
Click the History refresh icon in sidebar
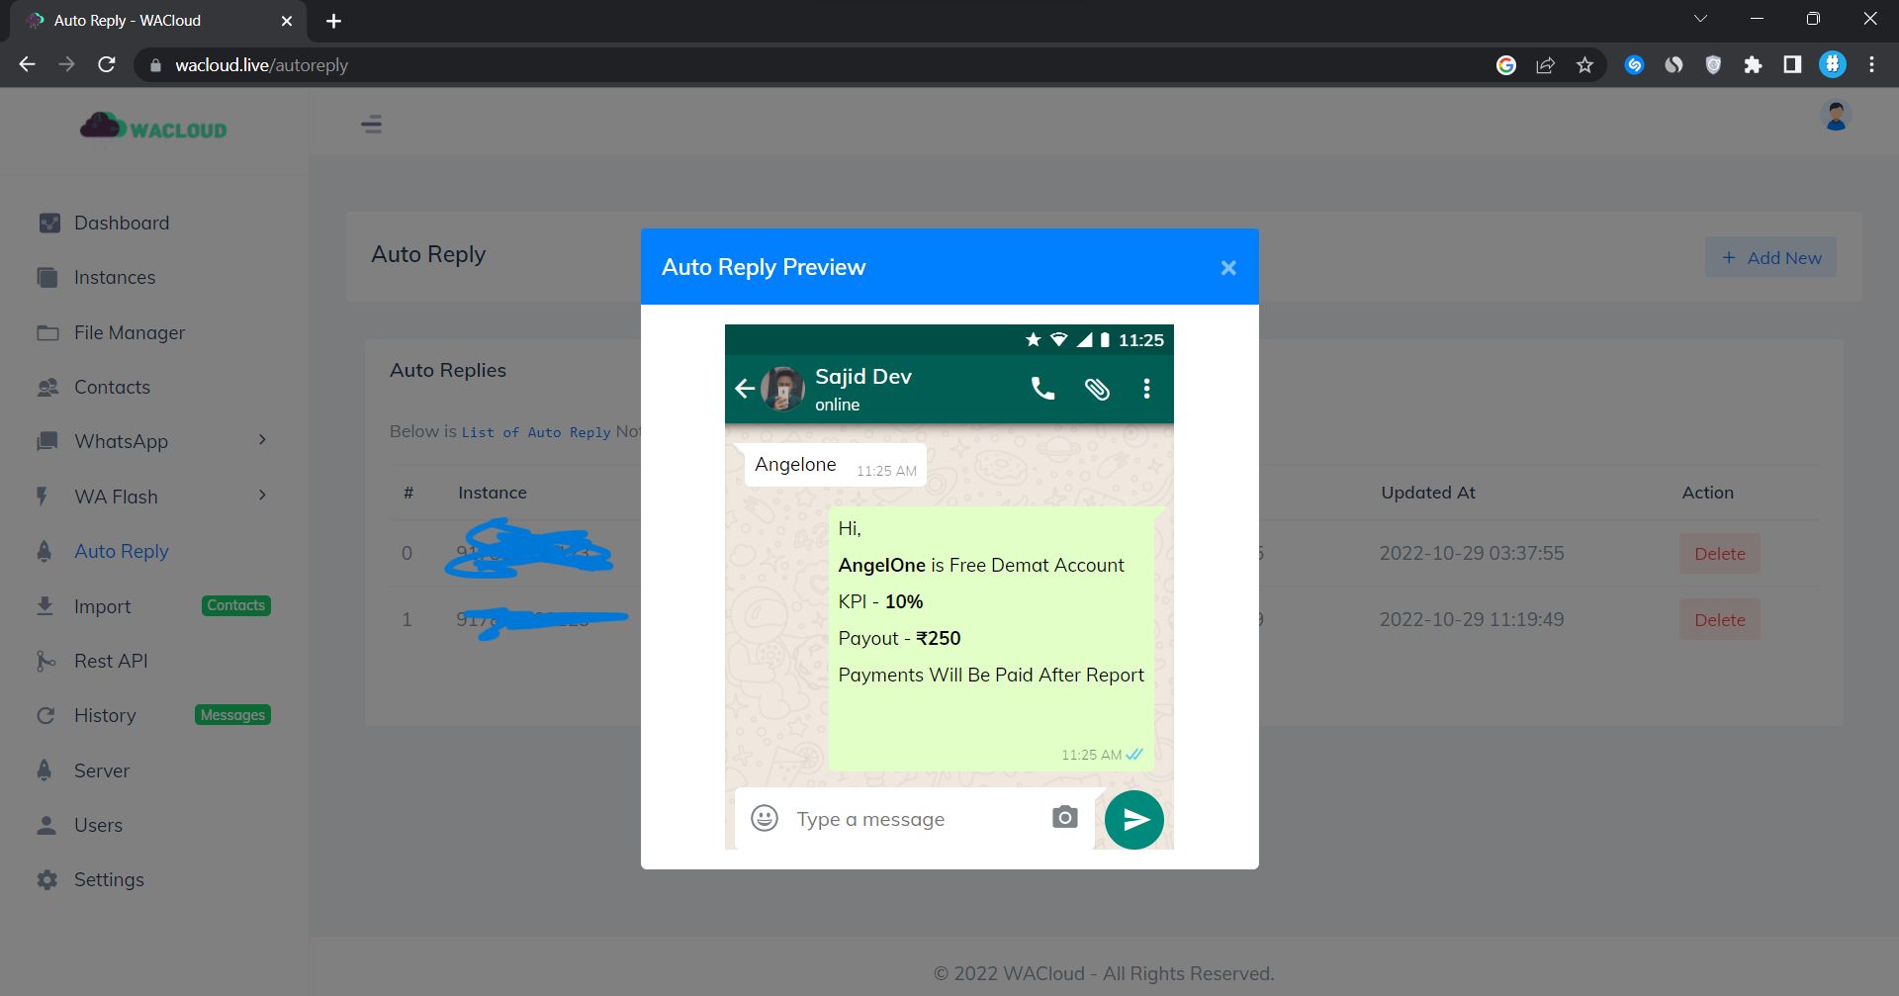tap(45, 715)
